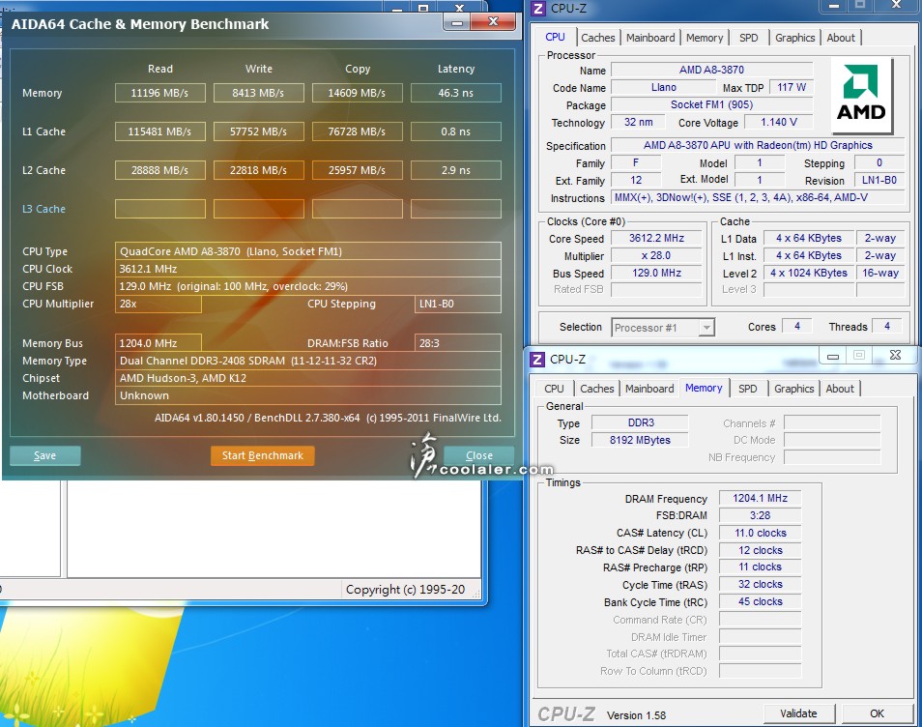Image resolution: width=922 pixels, height=727 pixels.
Task: Start the AIDA64 benchmark
Action: point(262,456)
